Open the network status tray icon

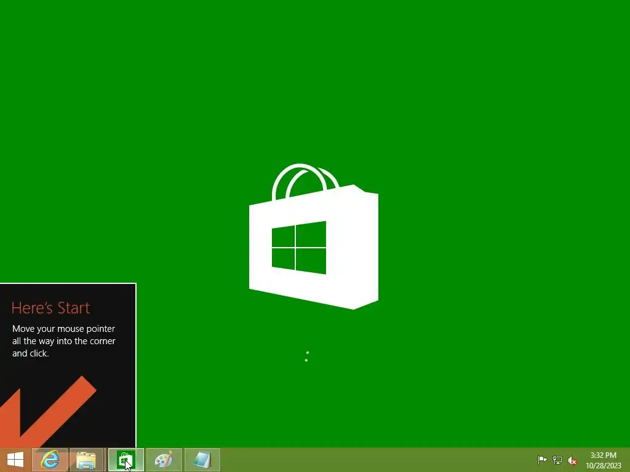557,460
